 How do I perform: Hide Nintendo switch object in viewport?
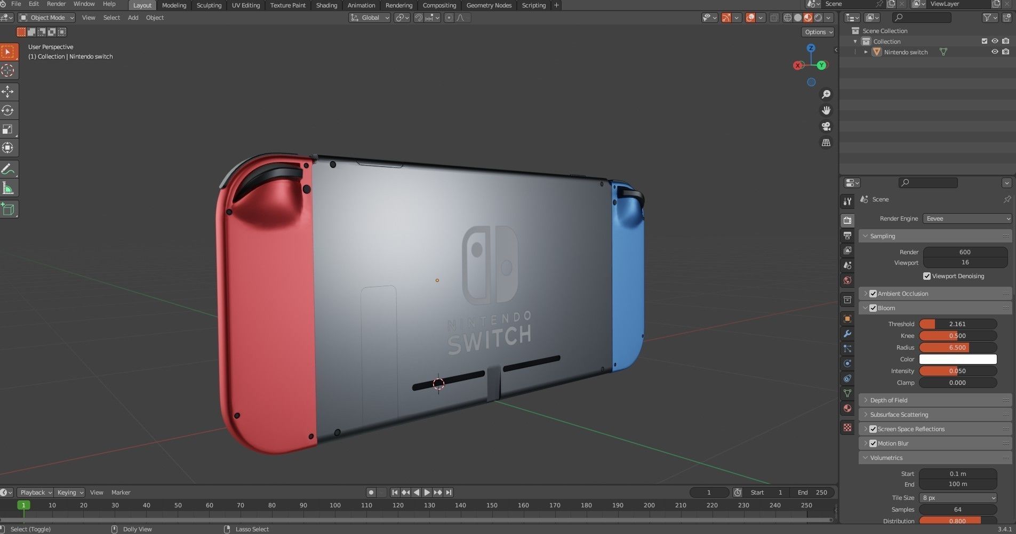995,52
